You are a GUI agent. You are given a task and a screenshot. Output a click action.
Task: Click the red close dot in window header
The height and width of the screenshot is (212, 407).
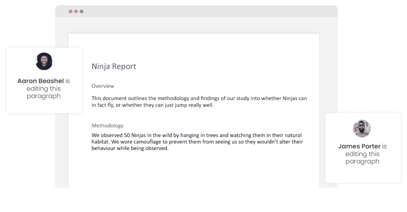point(70,11)
